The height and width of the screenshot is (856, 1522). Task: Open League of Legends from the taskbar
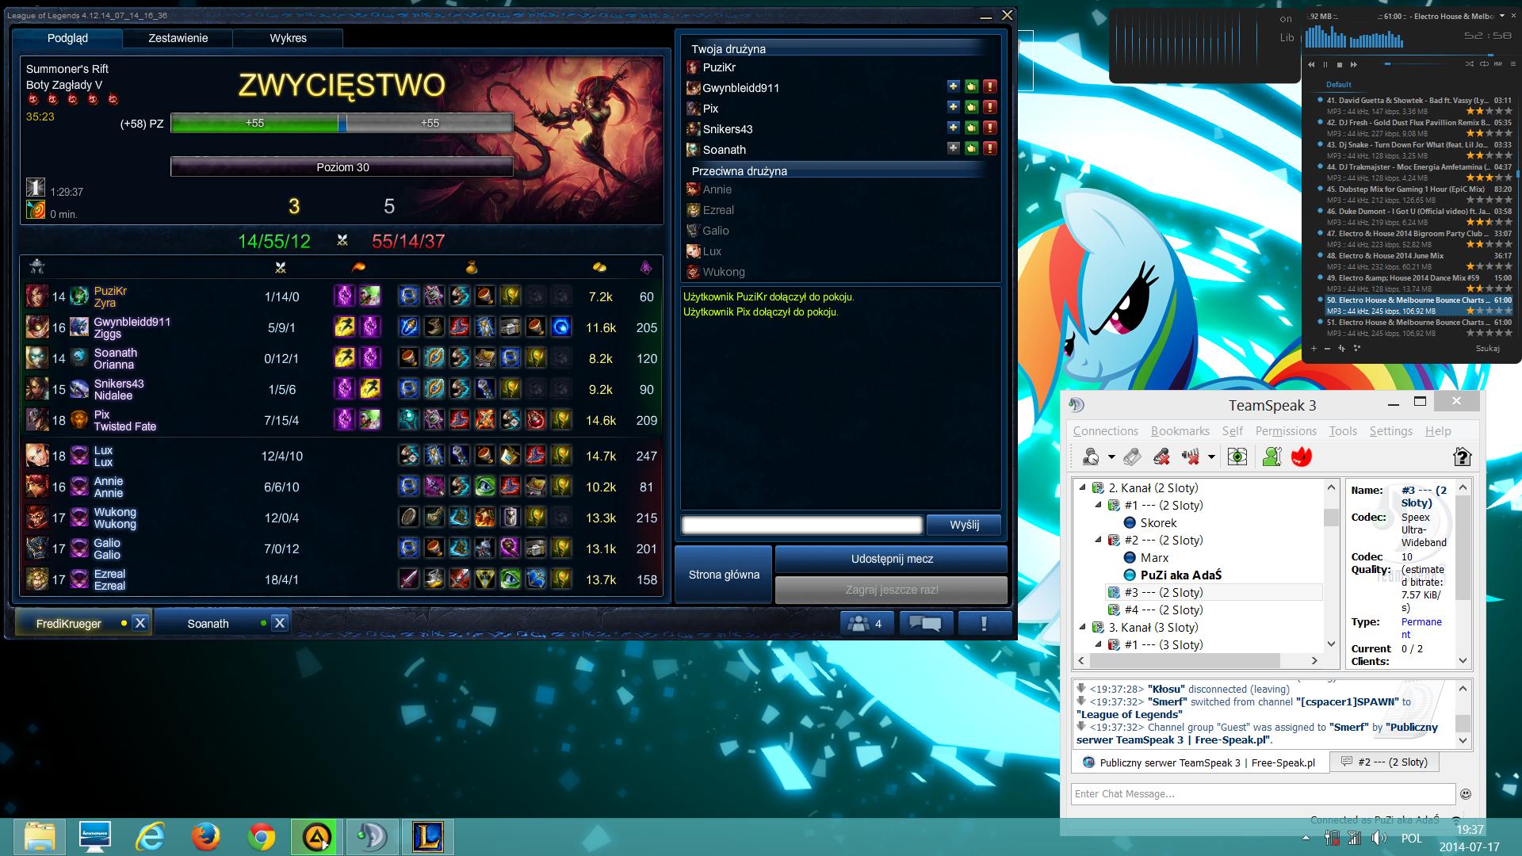[x=428, y=836]
